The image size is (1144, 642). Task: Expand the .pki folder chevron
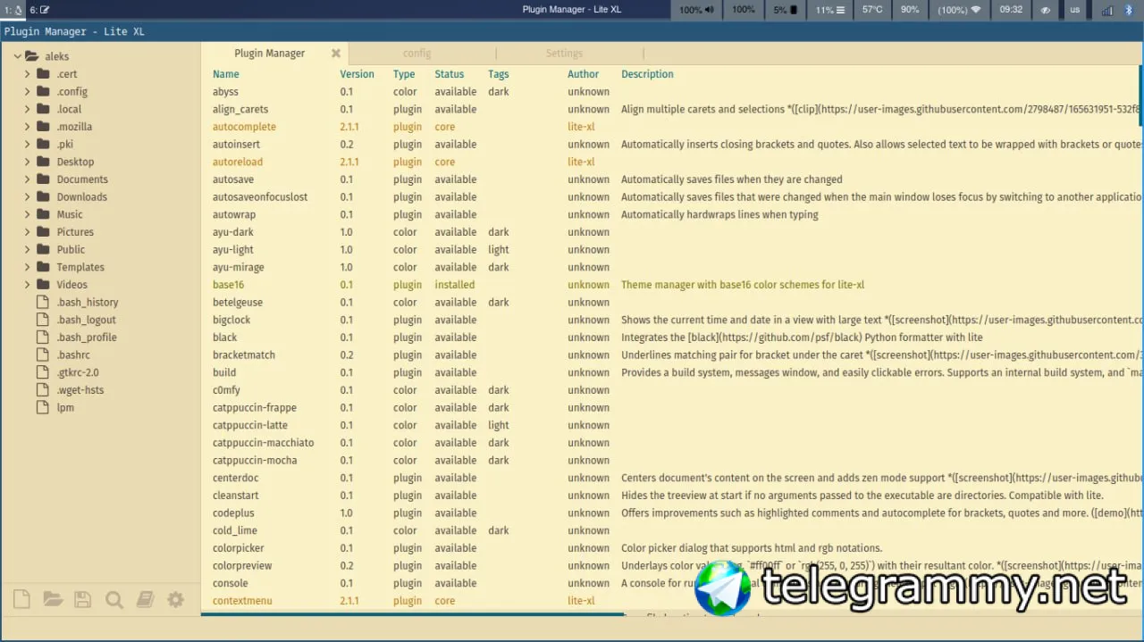pos(28,144)
